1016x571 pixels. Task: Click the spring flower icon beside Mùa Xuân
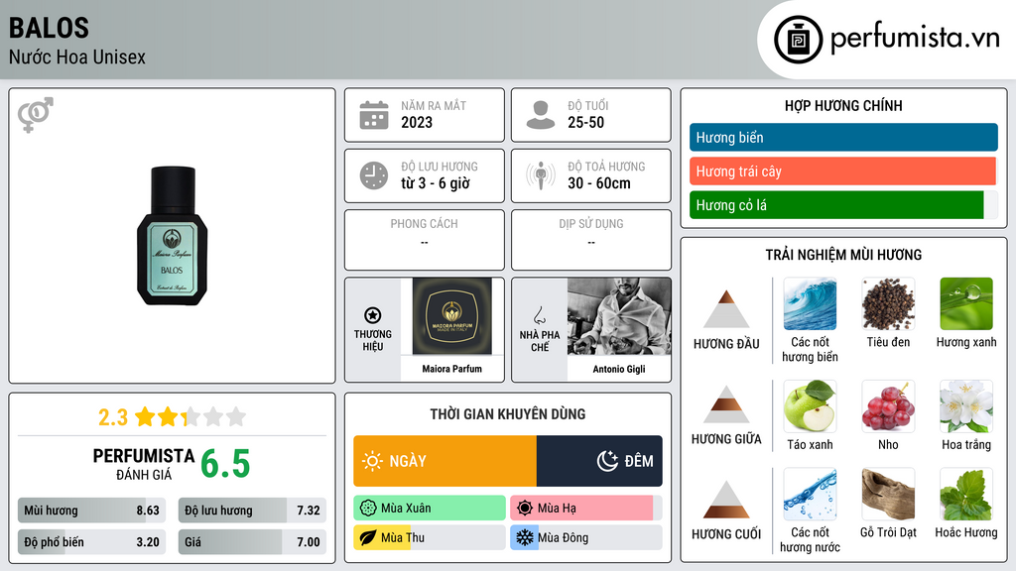(368, 508)
